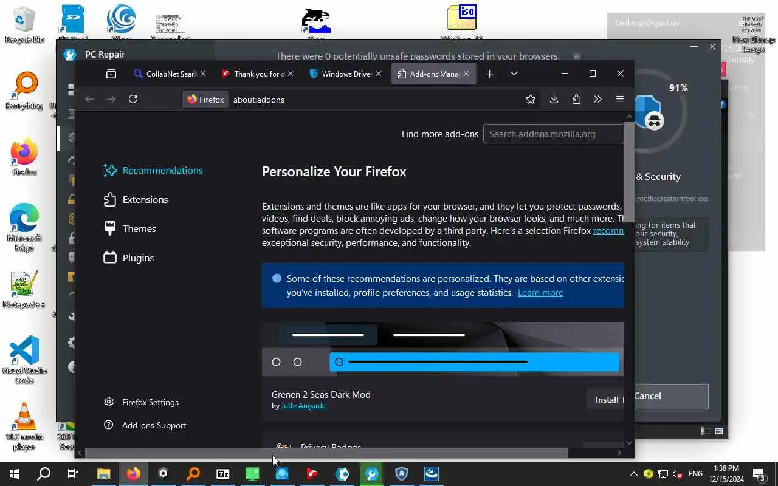Click the scroll-down arrow on the add-ons page scrollbar
The width and height of the screenshot is (778, 486).
tap(629, 443)
